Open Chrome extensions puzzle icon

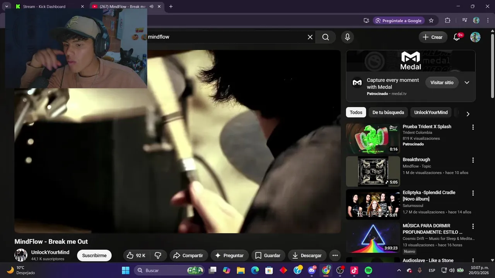(x=447, y=20)
